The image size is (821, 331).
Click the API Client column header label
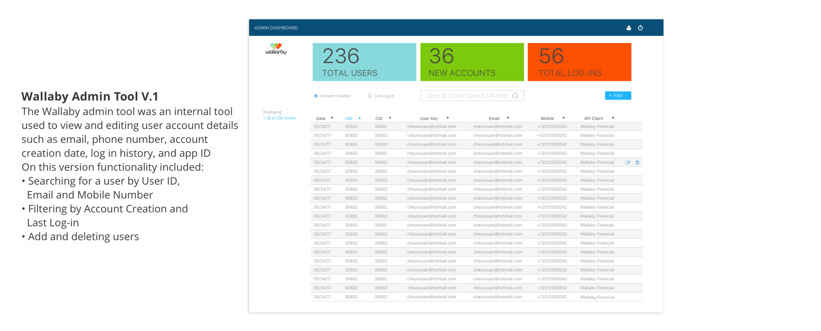point(593,118)
